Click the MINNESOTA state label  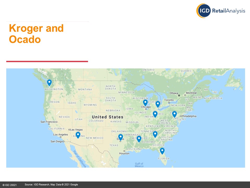(127, 92)
